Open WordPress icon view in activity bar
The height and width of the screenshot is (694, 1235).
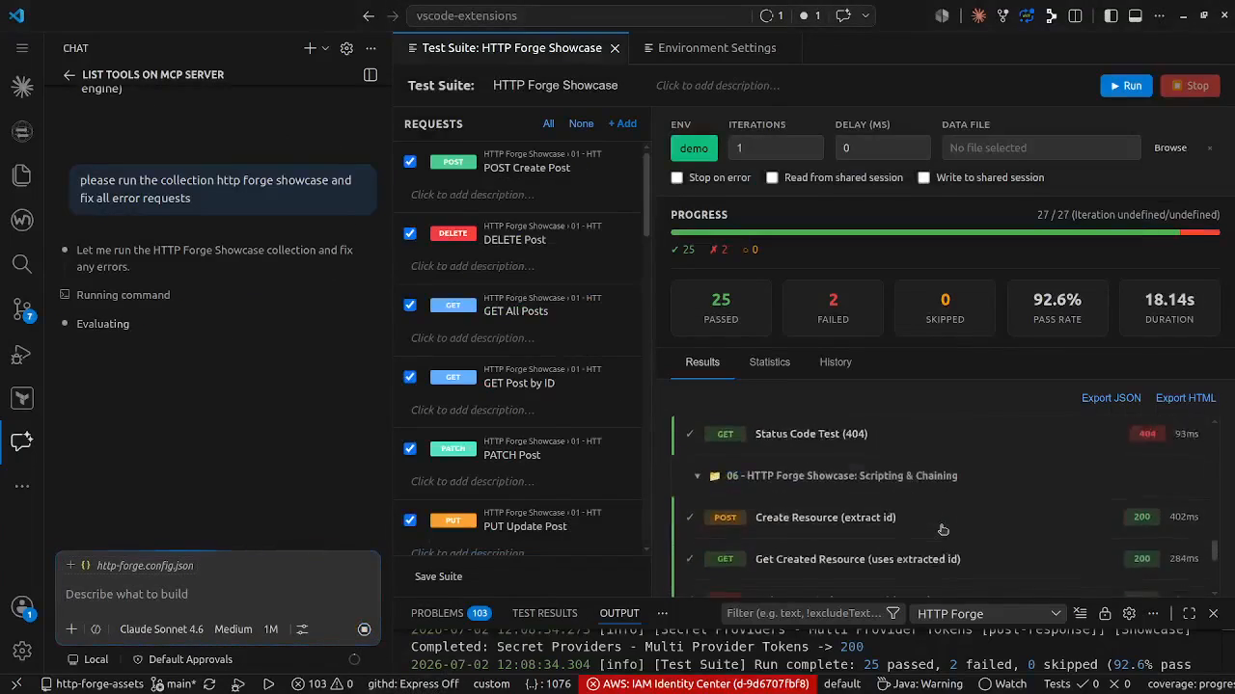[x=22, y=220]
